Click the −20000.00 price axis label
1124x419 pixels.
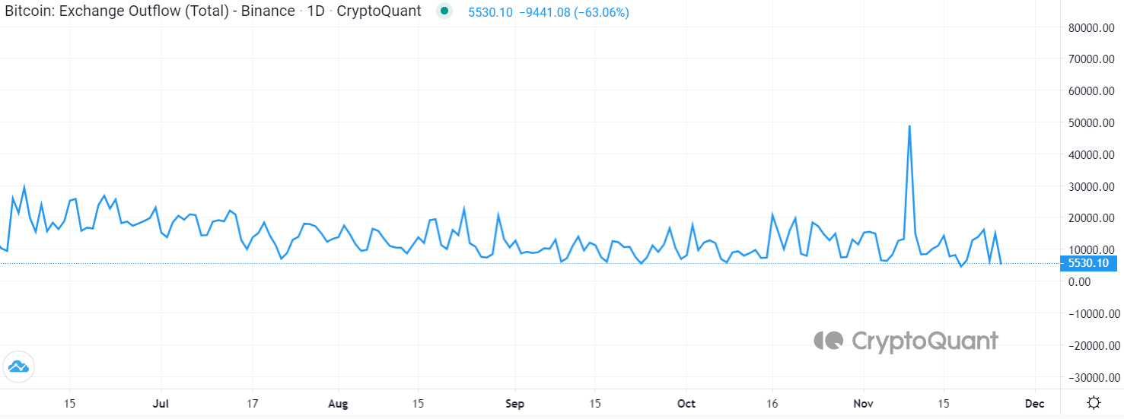pos(1094,346)
